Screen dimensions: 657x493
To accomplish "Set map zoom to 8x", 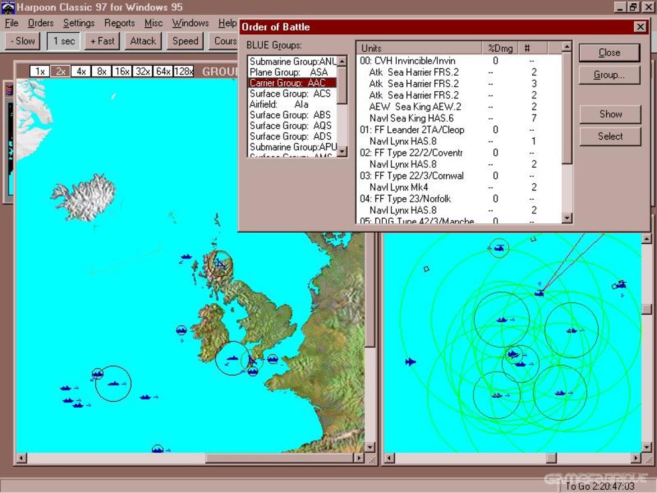I will pyautogui.click(x=101, y=71).
